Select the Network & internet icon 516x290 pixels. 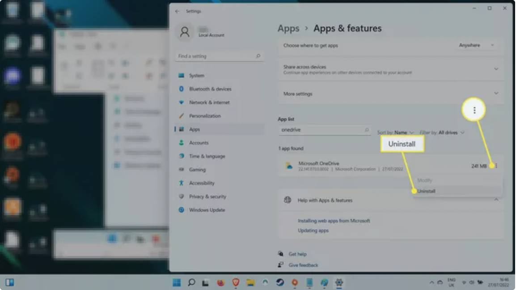[x=181, y=102]
